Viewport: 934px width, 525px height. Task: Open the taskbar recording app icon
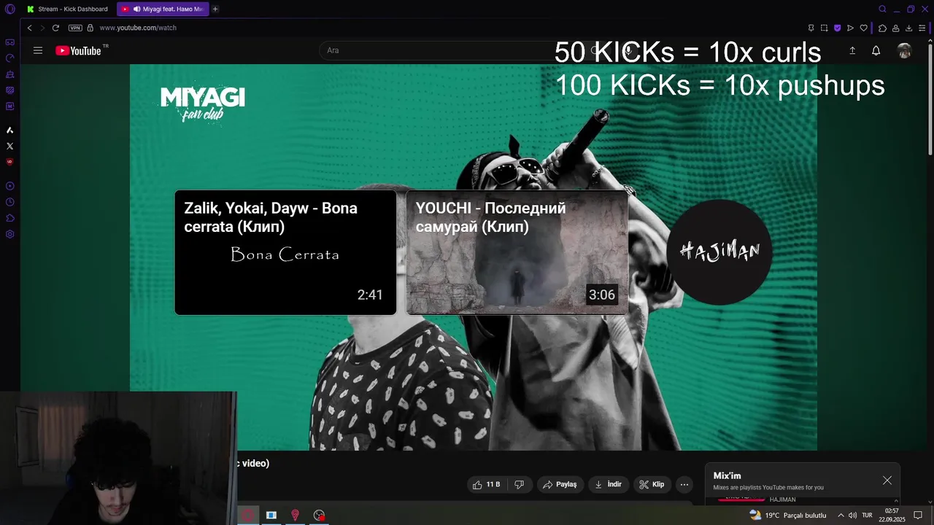click(x=319, y=516)
